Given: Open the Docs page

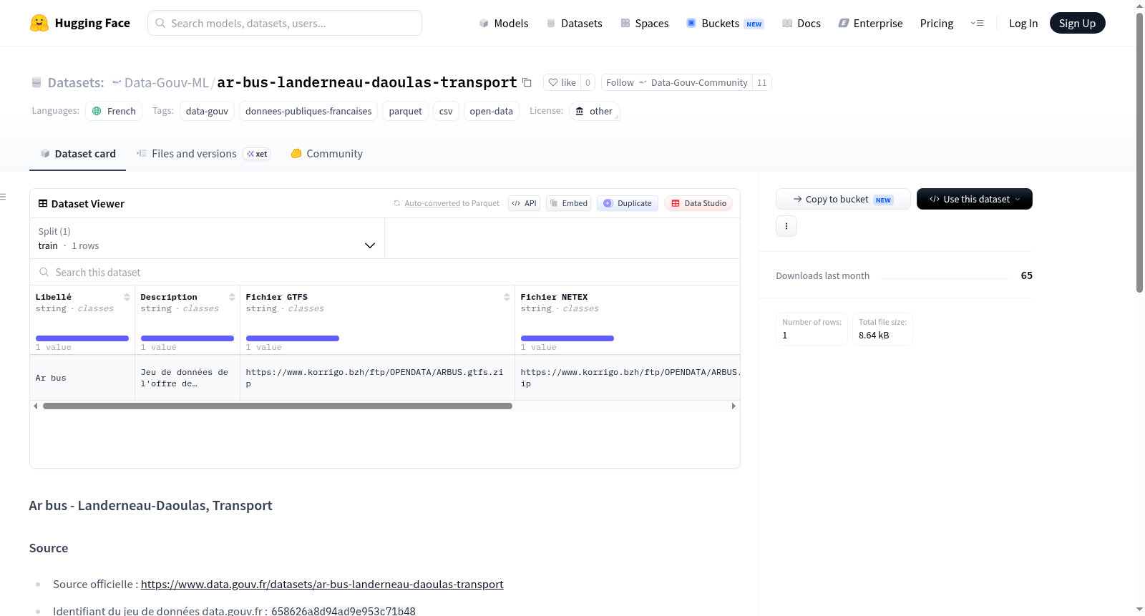Looking at the screenshot, I should tap(801, 23).
